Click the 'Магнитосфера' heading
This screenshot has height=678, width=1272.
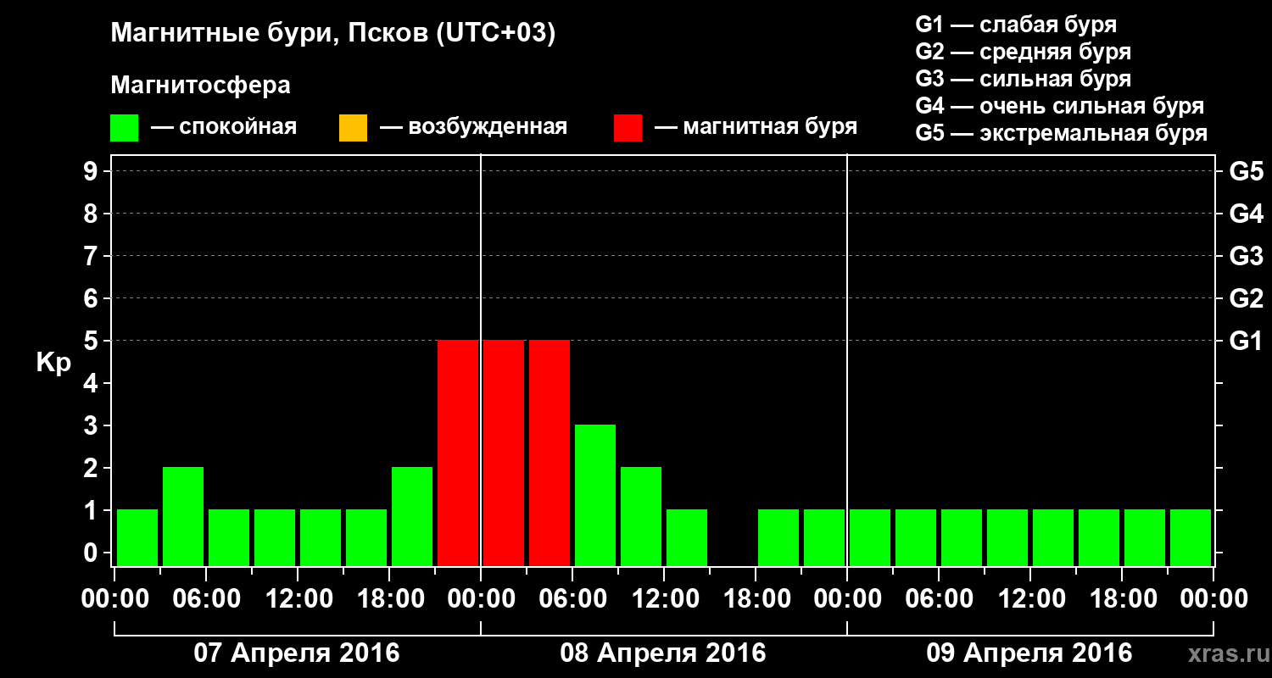pos(200,86)
